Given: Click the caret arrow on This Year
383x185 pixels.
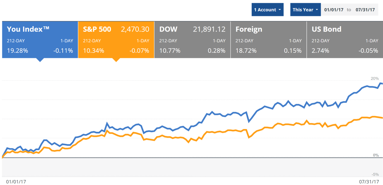Looking at the screenshot, I should (x=317, y=10).
